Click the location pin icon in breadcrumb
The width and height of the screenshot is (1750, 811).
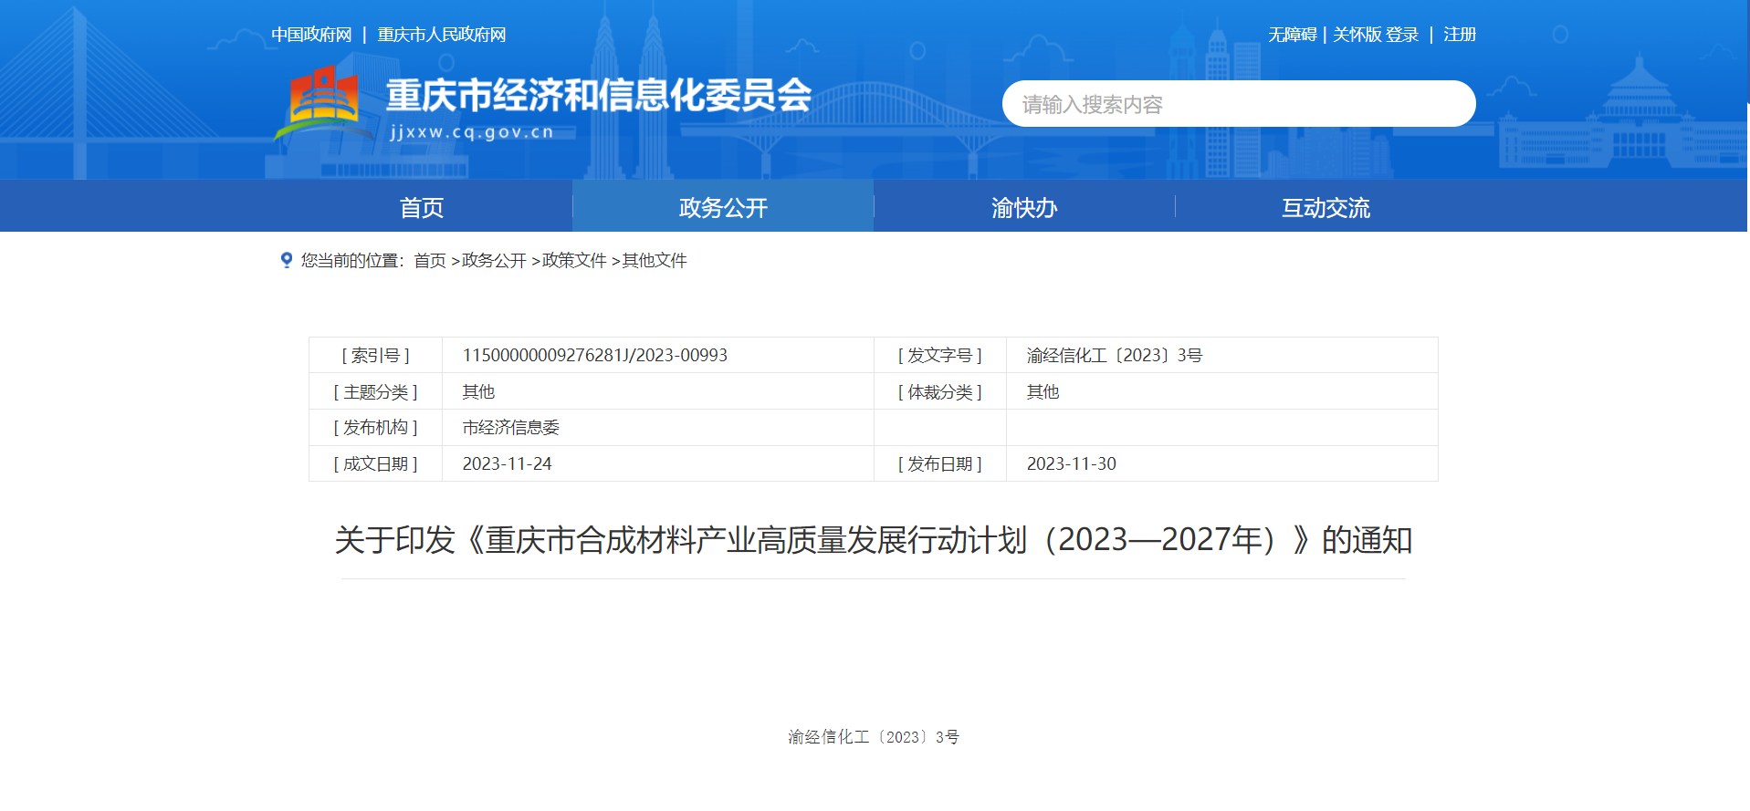(x=287, y=260)
